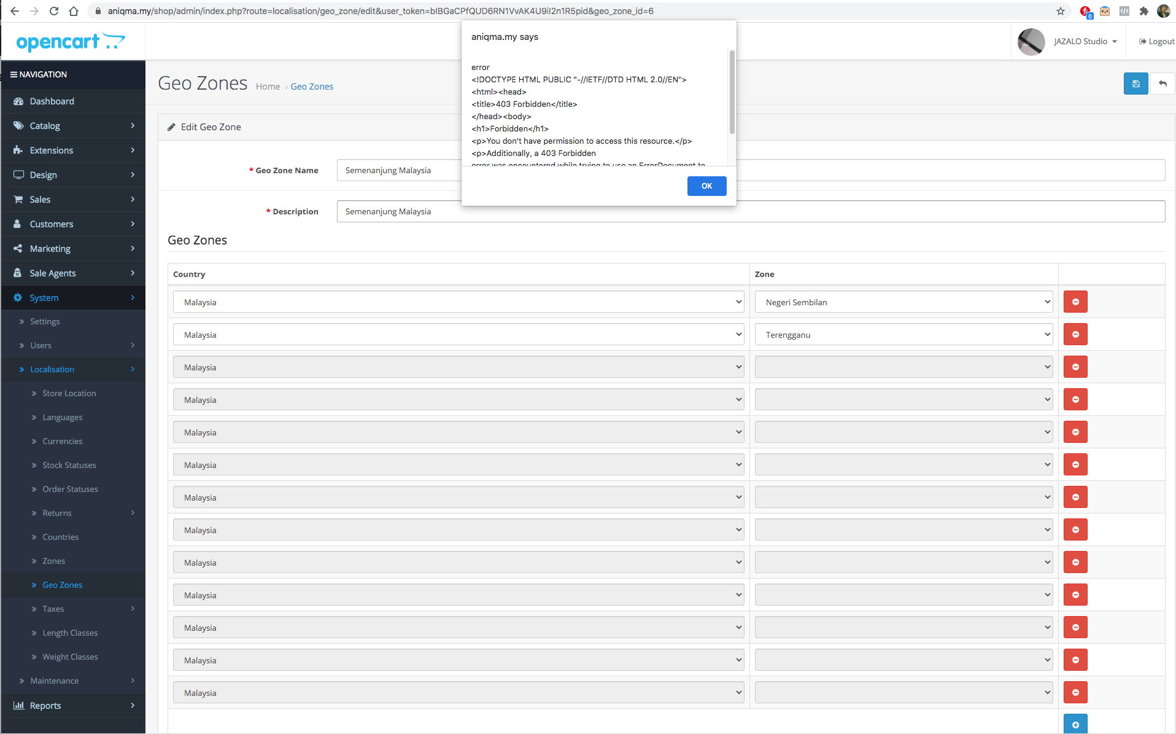Image resolution: width=1176 pixels, height=734 pixels.
Task: Remove the Terengganu zone row
Action: coord(1075,334)
